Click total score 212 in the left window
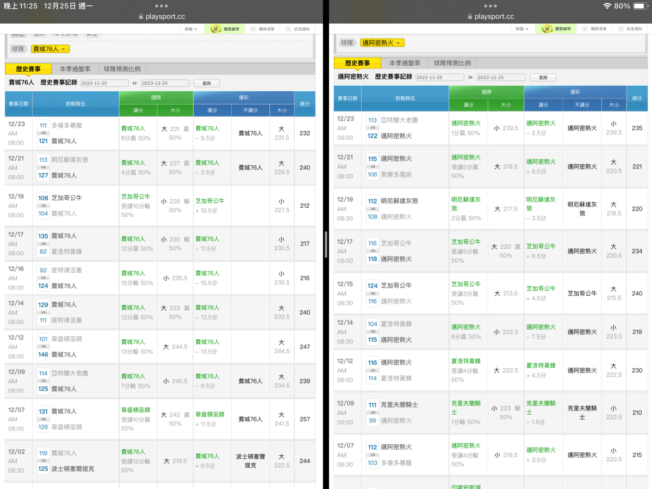The height and width of the screenshot is (489, 652). [305, 205]
